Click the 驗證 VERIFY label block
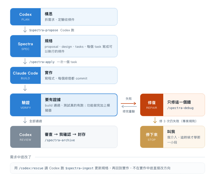The height and width of the screenshot is (180, 215). pyautogui.click(x=25, y=105)
